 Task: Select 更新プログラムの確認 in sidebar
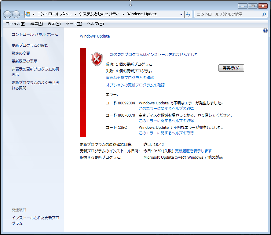click(30, 45)
